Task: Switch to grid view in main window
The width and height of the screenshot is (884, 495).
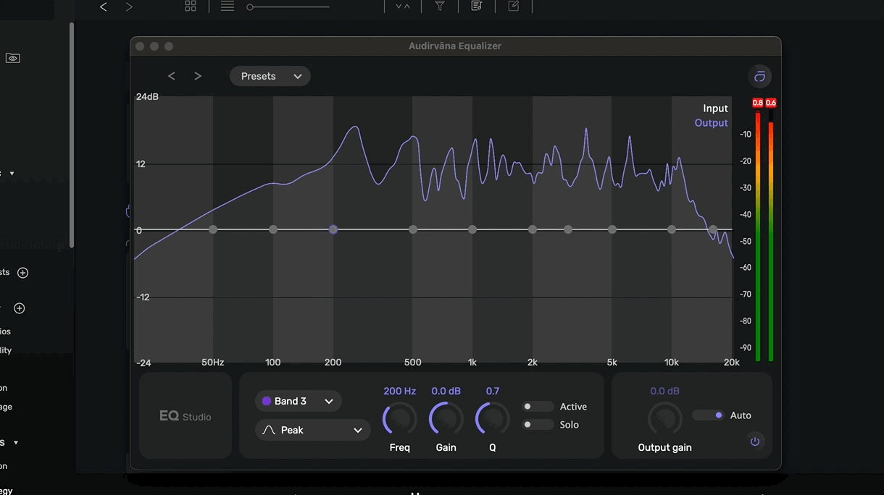Action: (191, 6)
